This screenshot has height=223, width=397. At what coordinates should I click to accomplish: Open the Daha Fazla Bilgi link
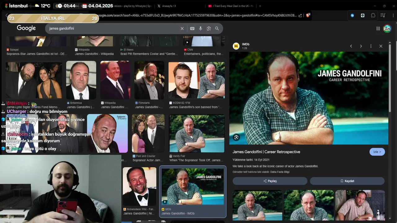280,172
